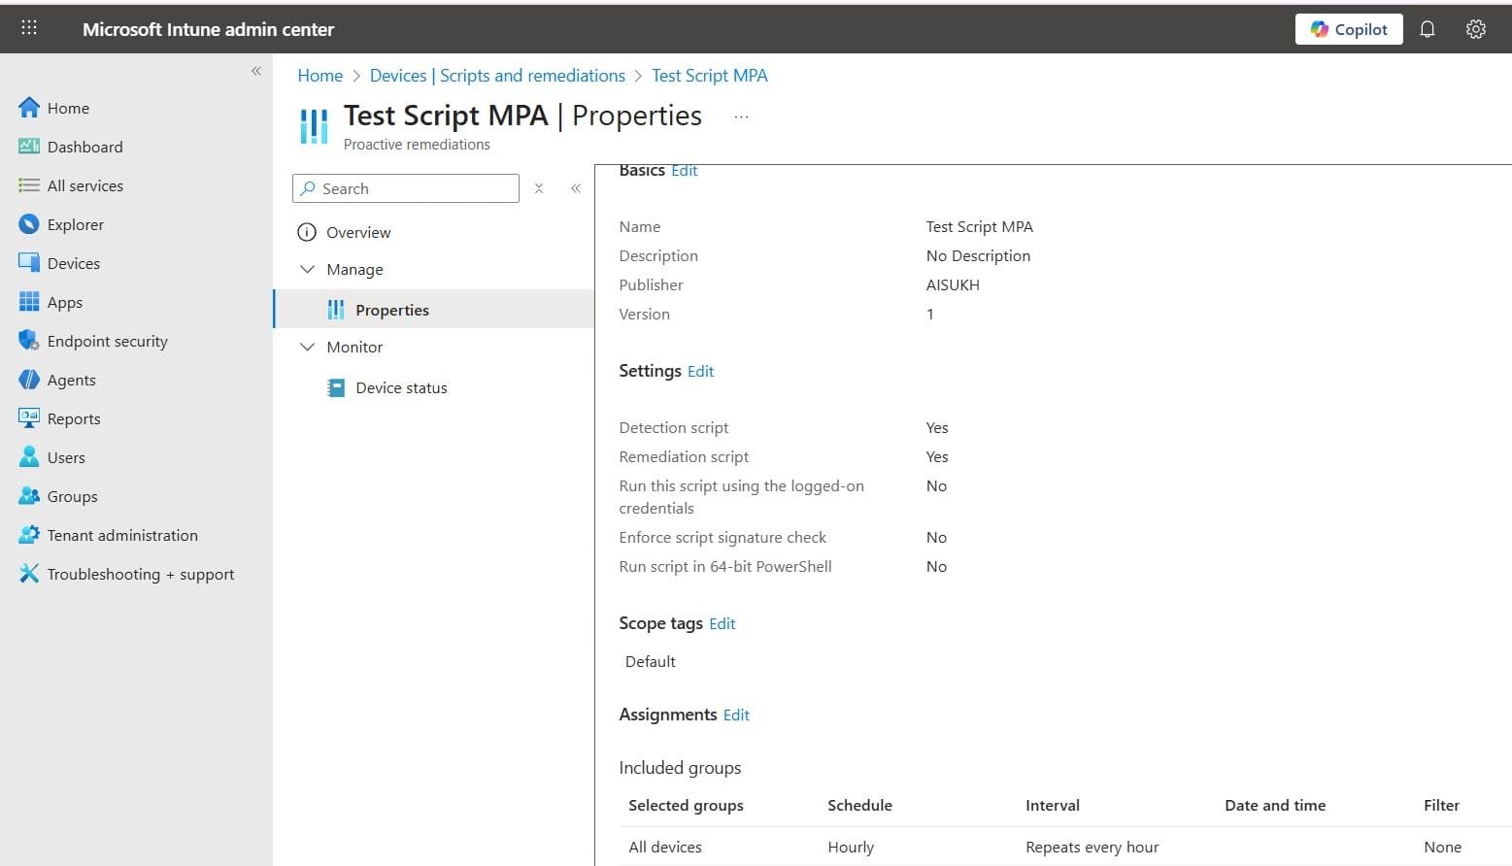The height and width of the screenshot is (866, 1512).
Task: Click the Microsoft Intune admin center title
Action: pos(208,29)
